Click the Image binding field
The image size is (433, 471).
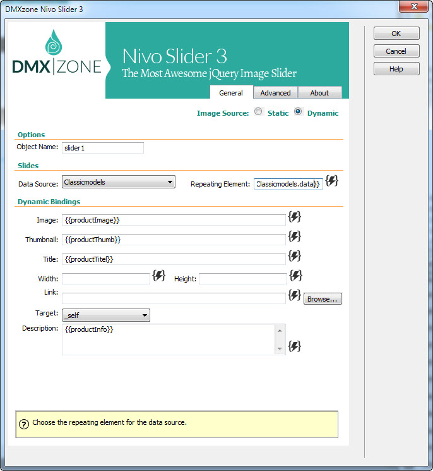coord(174,220)
